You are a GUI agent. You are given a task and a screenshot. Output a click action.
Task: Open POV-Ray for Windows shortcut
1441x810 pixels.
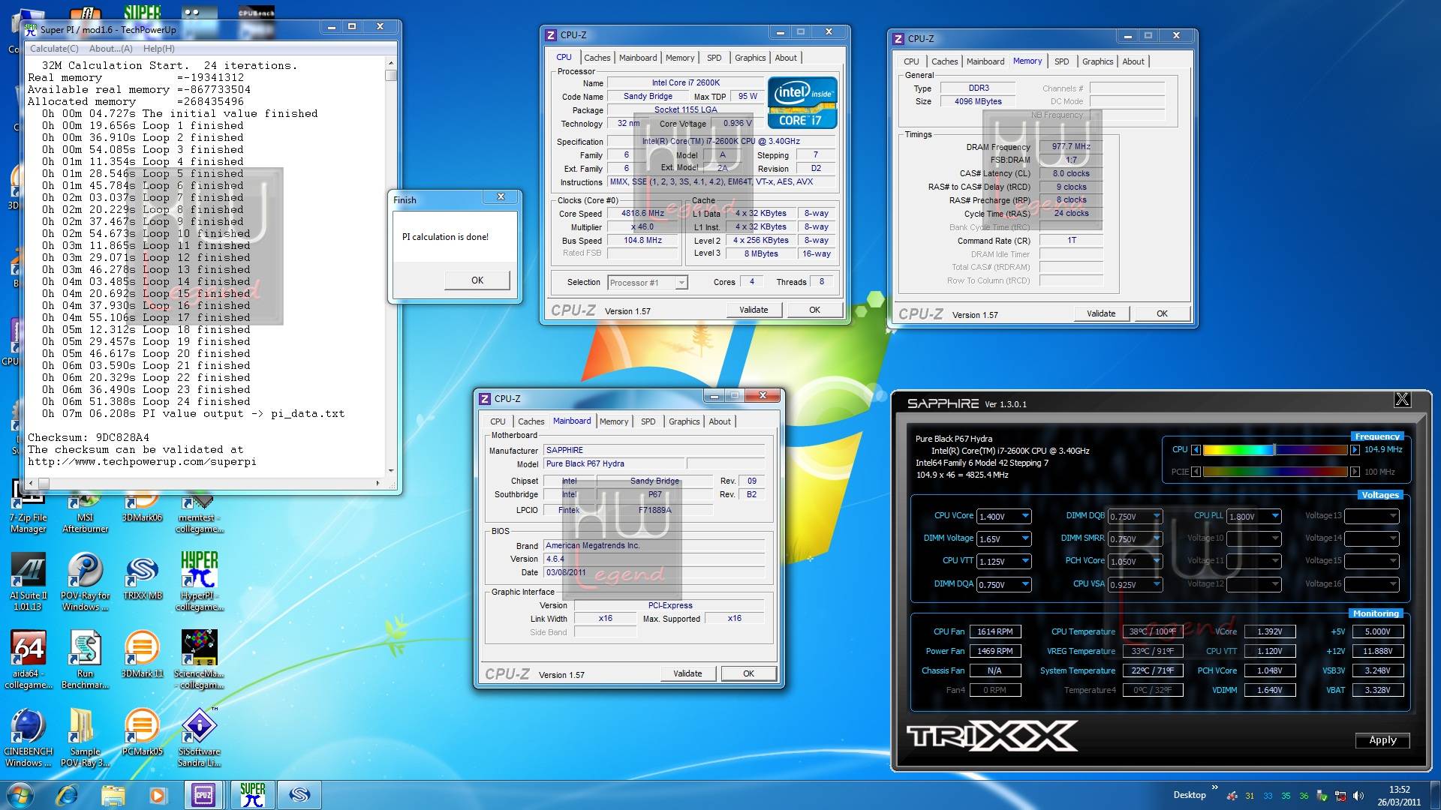pyautogui.click(x=85, y=582)
